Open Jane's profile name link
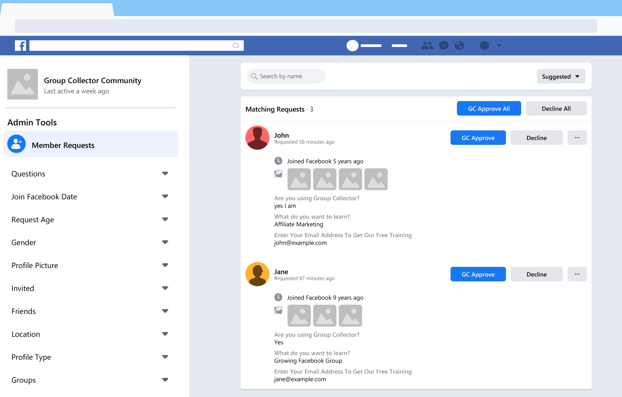 [x=281, y=272]
